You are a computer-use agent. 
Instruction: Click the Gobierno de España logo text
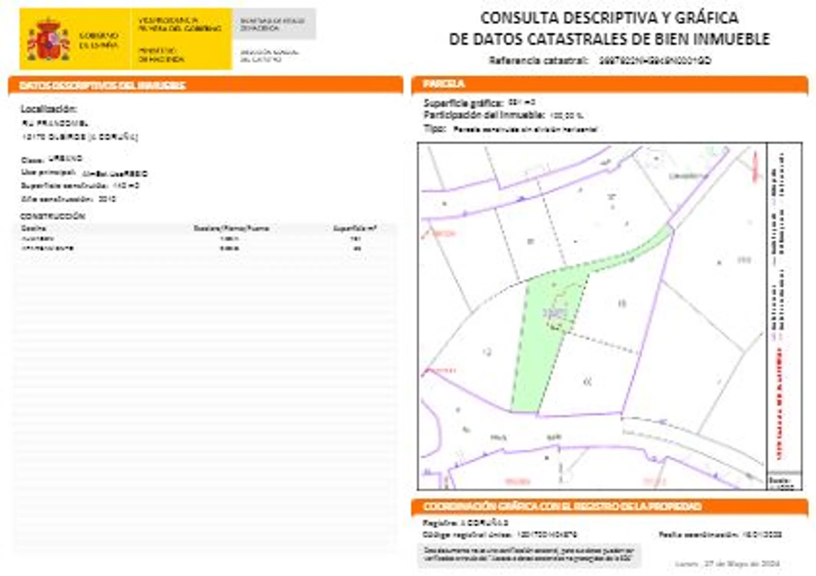point(98,40)
